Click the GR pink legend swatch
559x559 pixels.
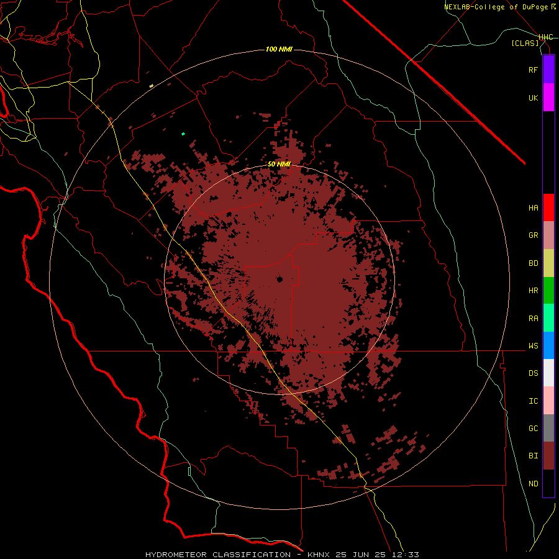548,235
